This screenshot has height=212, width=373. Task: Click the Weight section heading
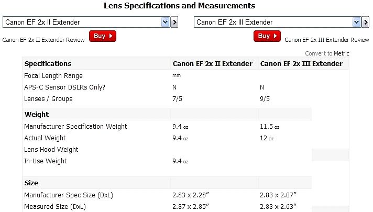click(x=37, y=114)
